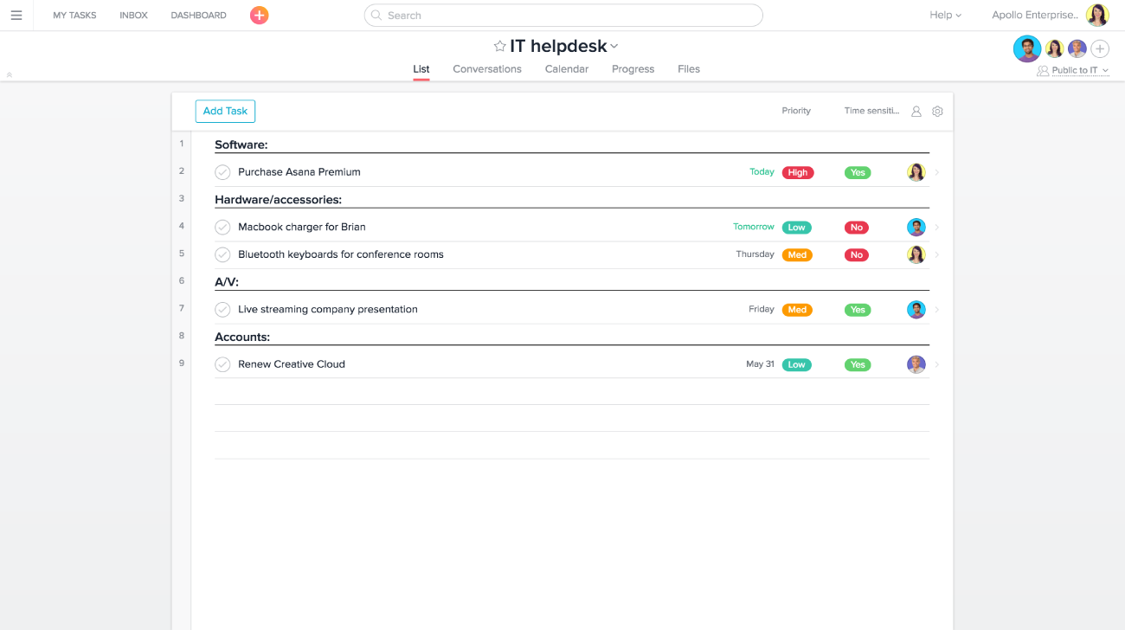Expand the IT helpdesk title dropdown arrow
The width and height of the screenshot is (1125, 630).
[x=614, y=47]
